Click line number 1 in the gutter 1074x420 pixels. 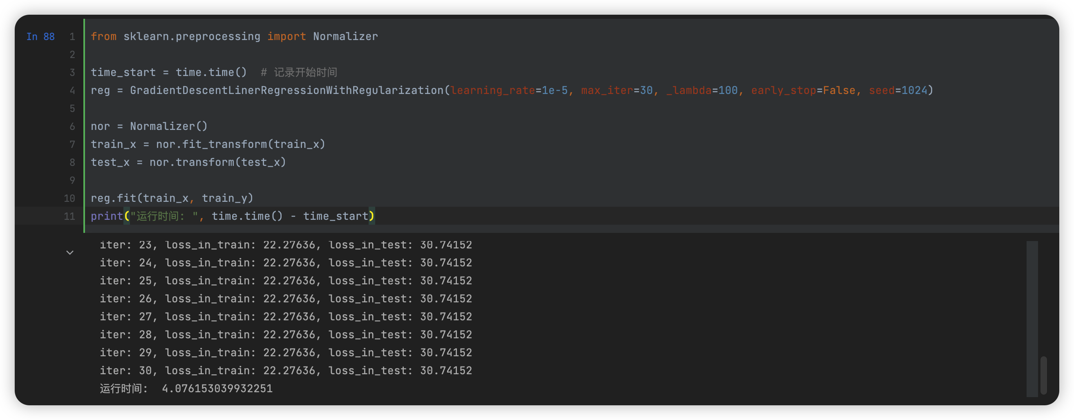pyautogui.click(x=72, y=37)
